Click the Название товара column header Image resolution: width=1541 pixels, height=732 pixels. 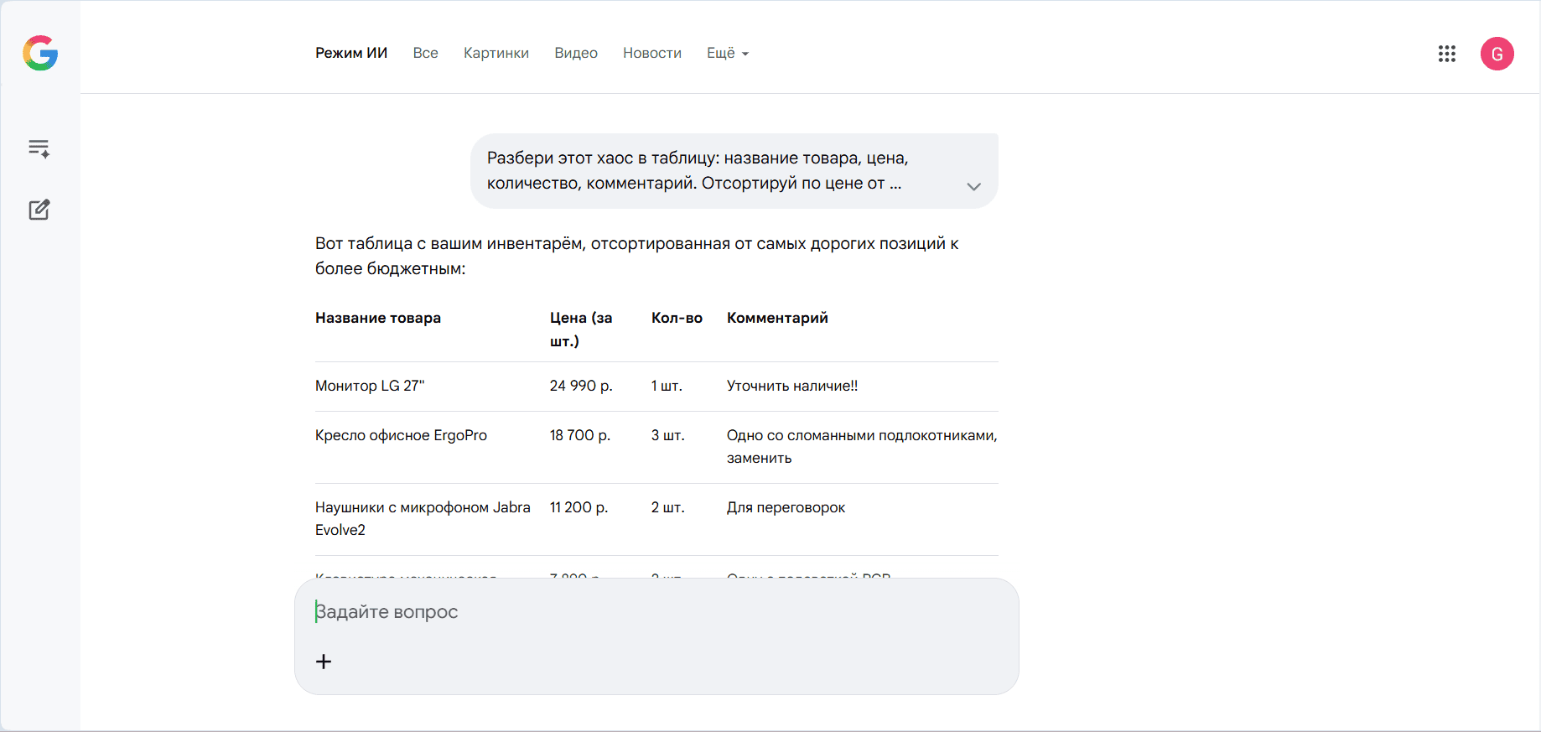(x=378, y=318)
